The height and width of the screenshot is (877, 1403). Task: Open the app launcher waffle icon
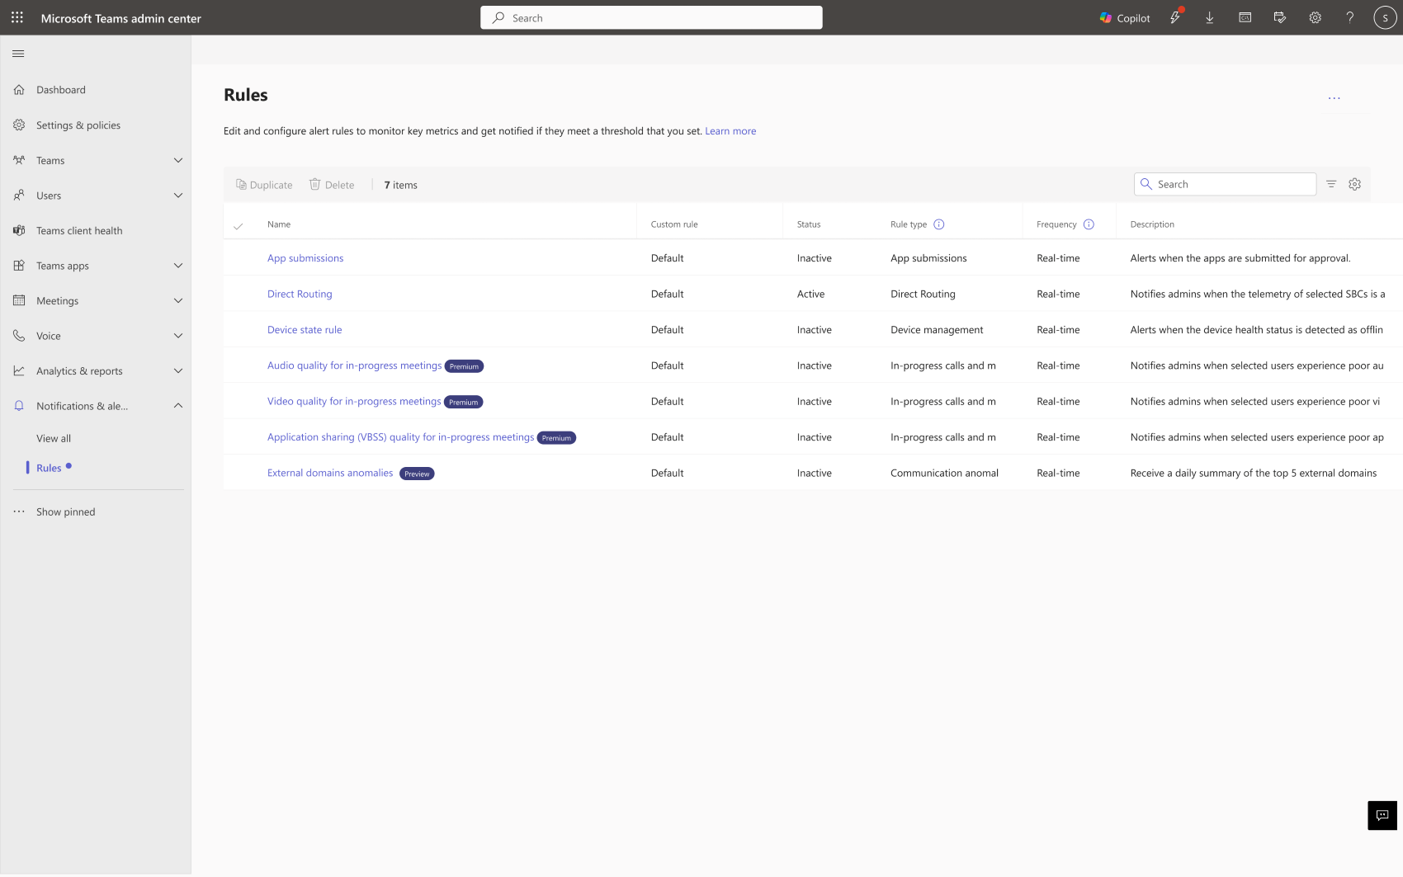coord(17,17)
